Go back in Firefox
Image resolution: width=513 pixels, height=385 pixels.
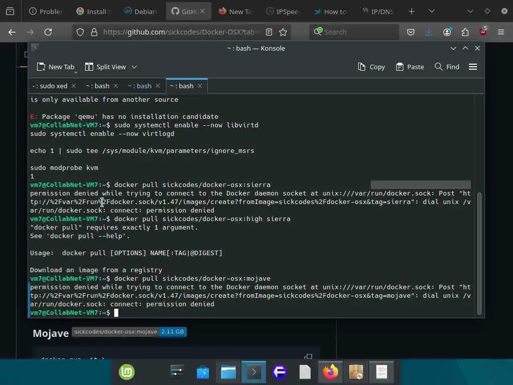[12, 32]
